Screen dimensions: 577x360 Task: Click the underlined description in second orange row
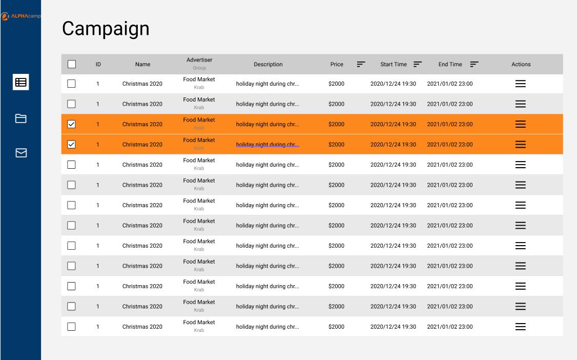(267, 144)
